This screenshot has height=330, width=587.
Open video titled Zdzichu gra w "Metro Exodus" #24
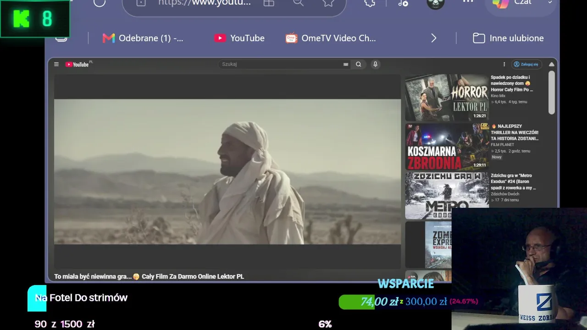tap(513, 181)
